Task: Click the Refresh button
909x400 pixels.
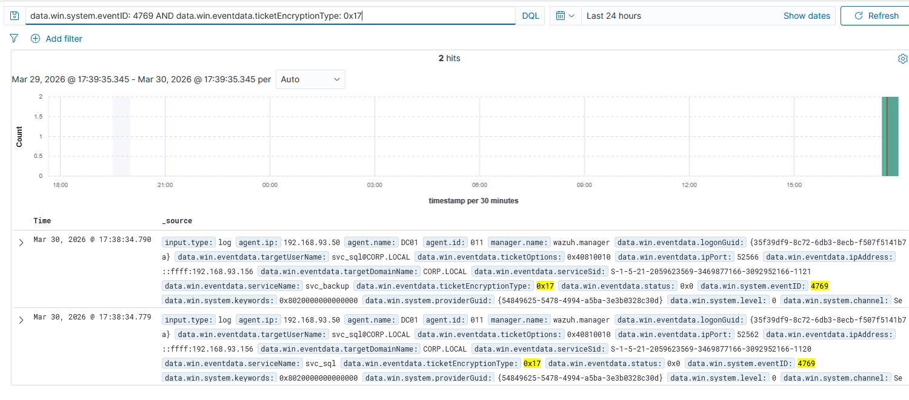Action: click(876, 16)
